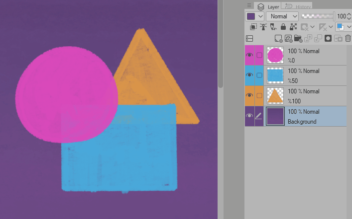Enable Clip to Layer Below
352x219 pixels.
[253, 27]
